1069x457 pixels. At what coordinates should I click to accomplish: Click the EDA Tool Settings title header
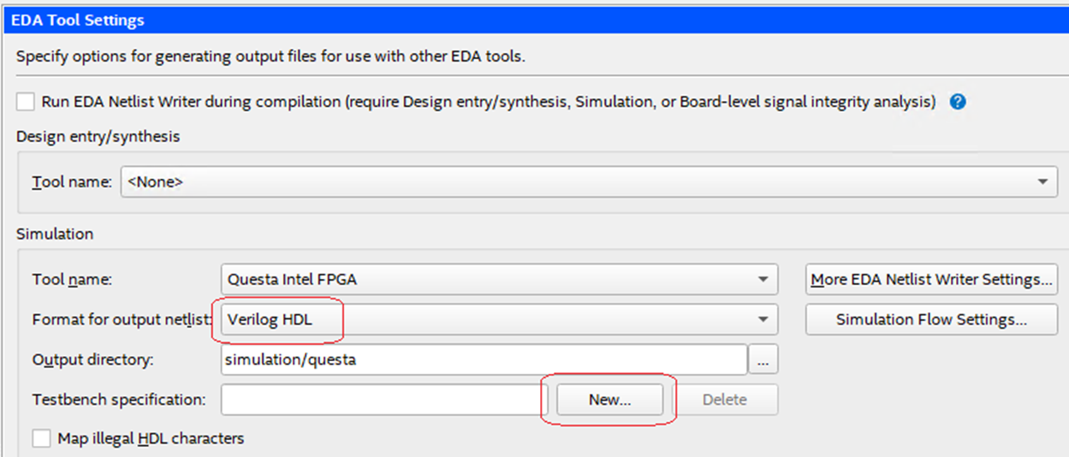[78, 20]
